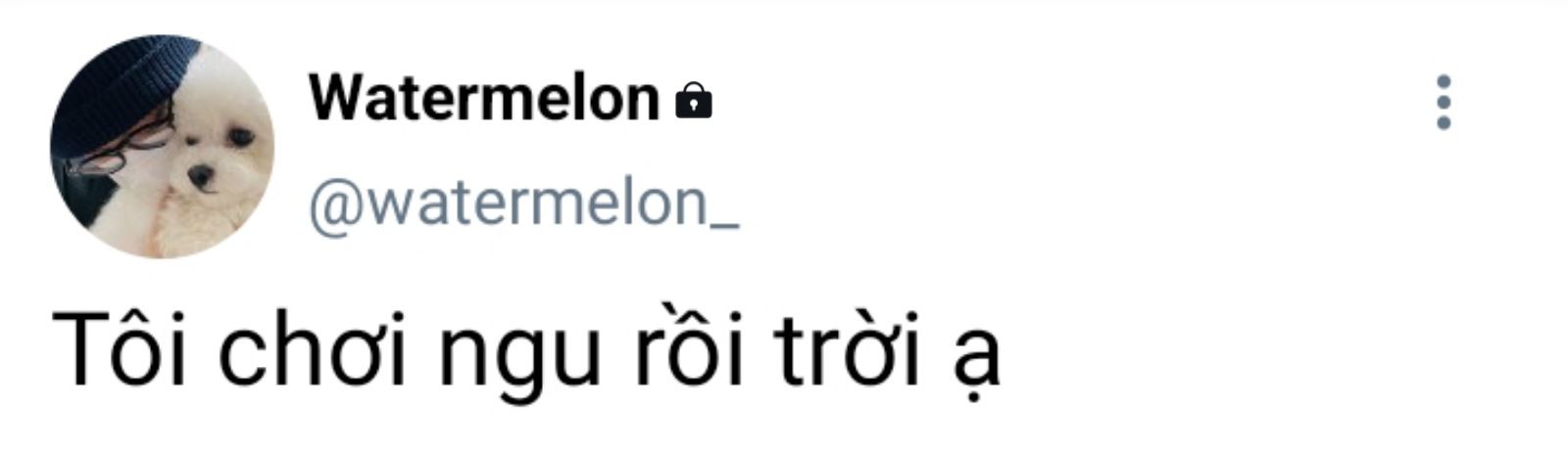The image size is (1568, 450).
Task: Click the puppy's black nose in the avatar
Action: click(x=200, y=176)
